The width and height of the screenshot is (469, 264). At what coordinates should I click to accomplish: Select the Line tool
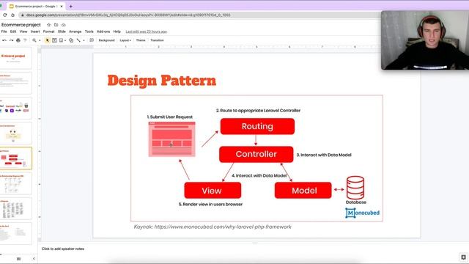coord(78,40)
